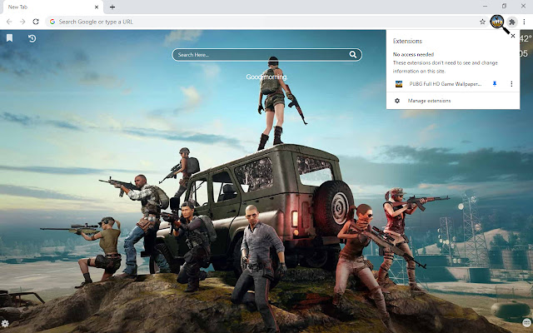The width and height of the screenshot is (533, 333).
Task: Click the Google icon in address bar
Action: pyautogui.click(x=52, y=22)
